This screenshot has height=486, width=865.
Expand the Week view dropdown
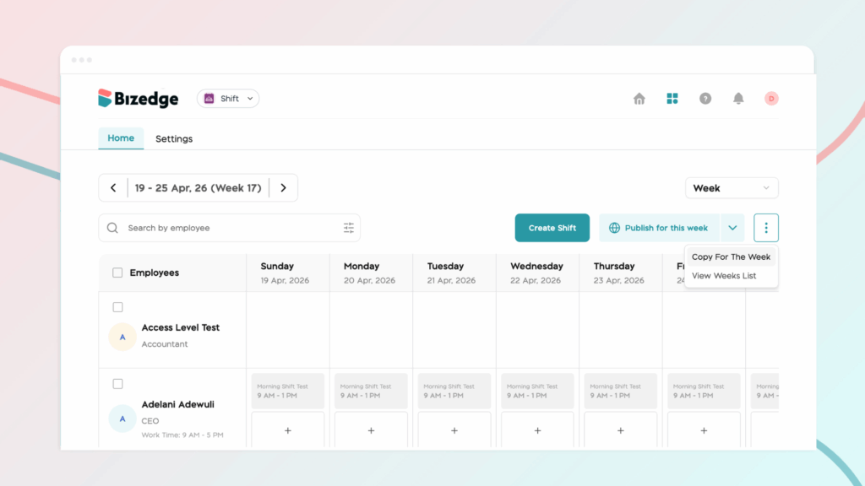tap(732, 188)
